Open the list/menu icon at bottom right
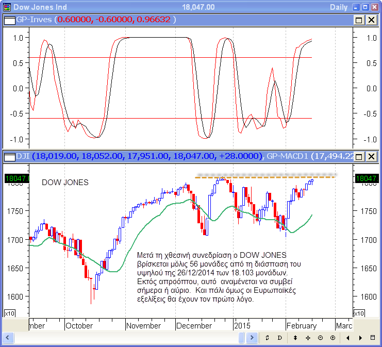The width and height of the screenshot is (382, 347). (x=373, y=338)
